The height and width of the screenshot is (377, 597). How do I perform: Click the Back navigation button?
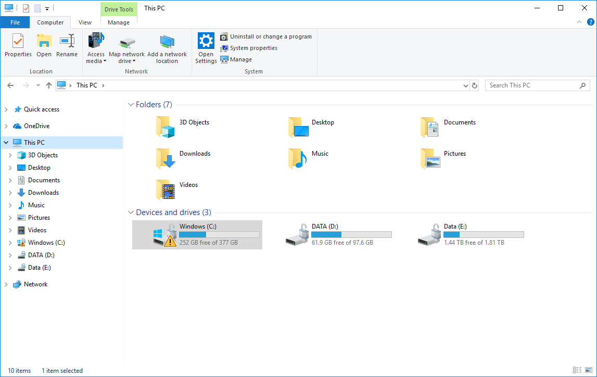pos(10,85)
